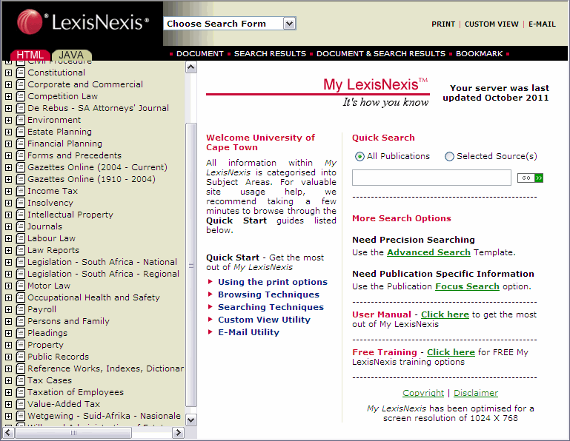Click the document icon beside Income Tax
Viewport: 570px width, 441px height.
pyautogui.click(x=21, y=191)
